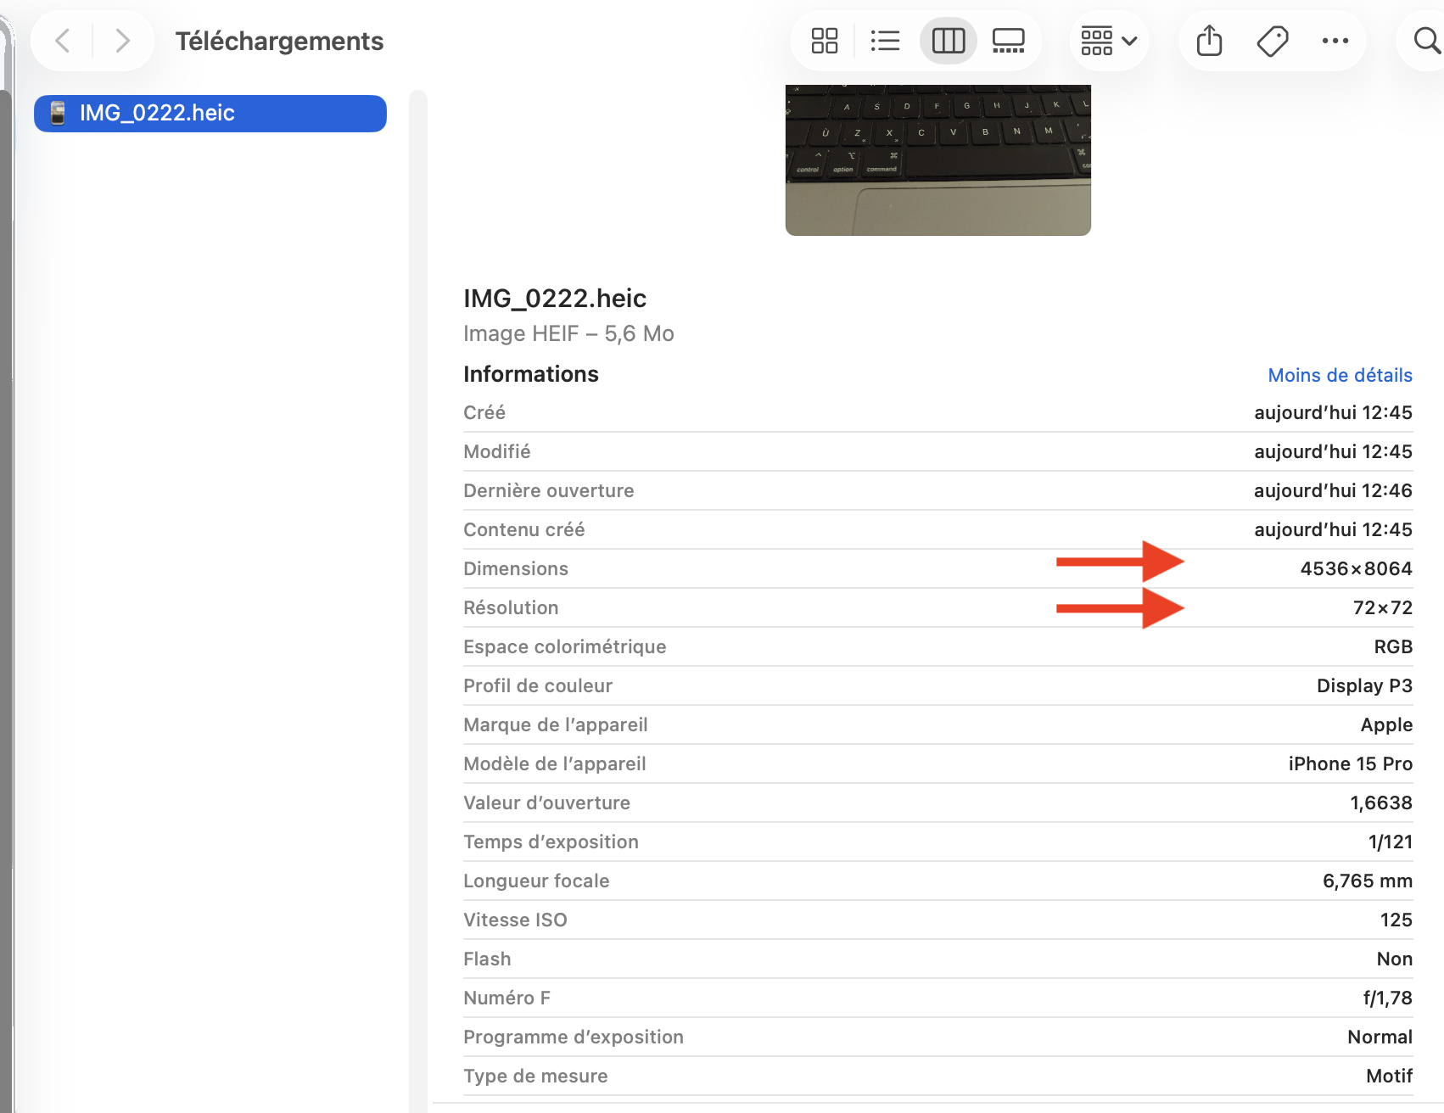
Task: Click the Téléchargements window title
Action: pos(279,41)
